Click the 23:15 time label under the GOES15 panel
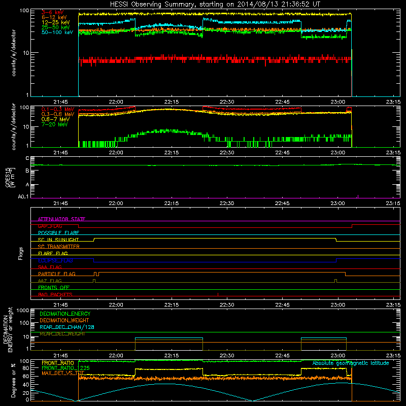Image resolution: width=406 pixels, height=406 pixels. [393, 203]
